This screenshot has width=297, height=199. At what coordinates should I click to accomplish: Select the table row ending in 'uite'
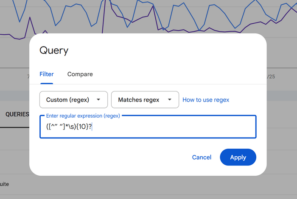click(x=4, y=184)
